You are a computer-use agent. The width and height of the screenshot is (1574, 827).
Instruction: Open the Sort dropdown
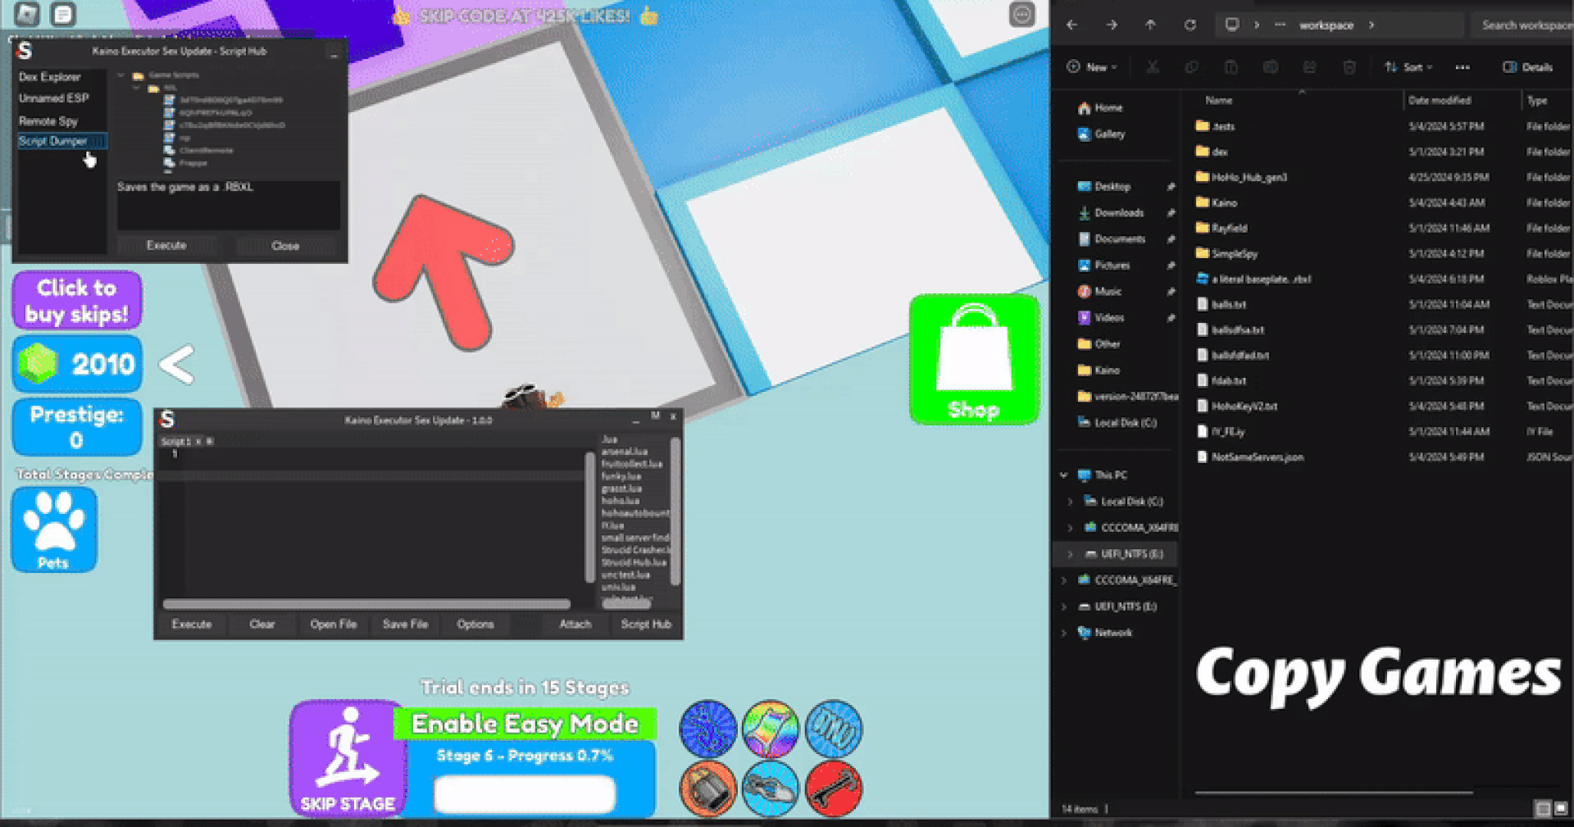pyautogui.click(x=1408, y=67)
